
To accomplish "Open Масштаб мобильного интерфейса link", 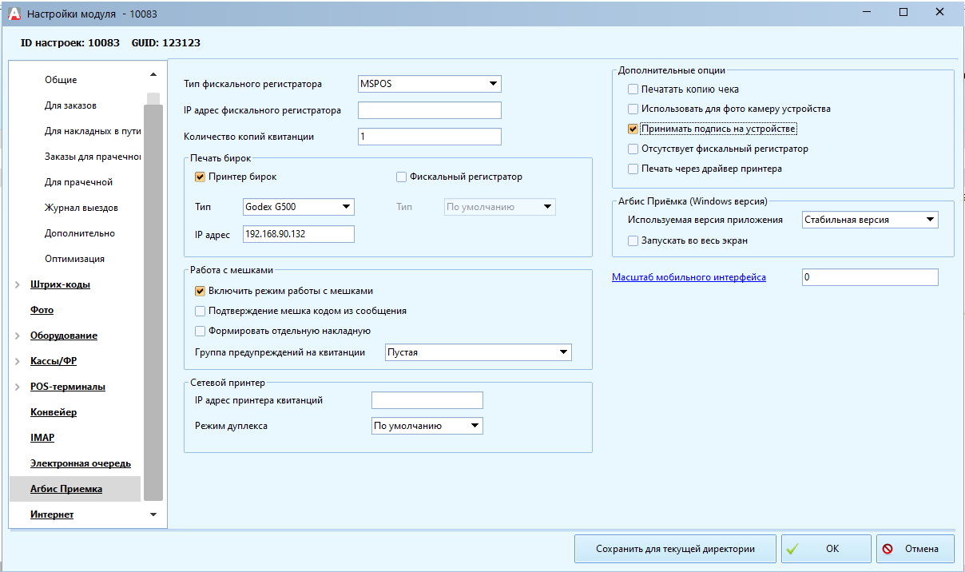I will pyautogui.click(x=689, y=277).
